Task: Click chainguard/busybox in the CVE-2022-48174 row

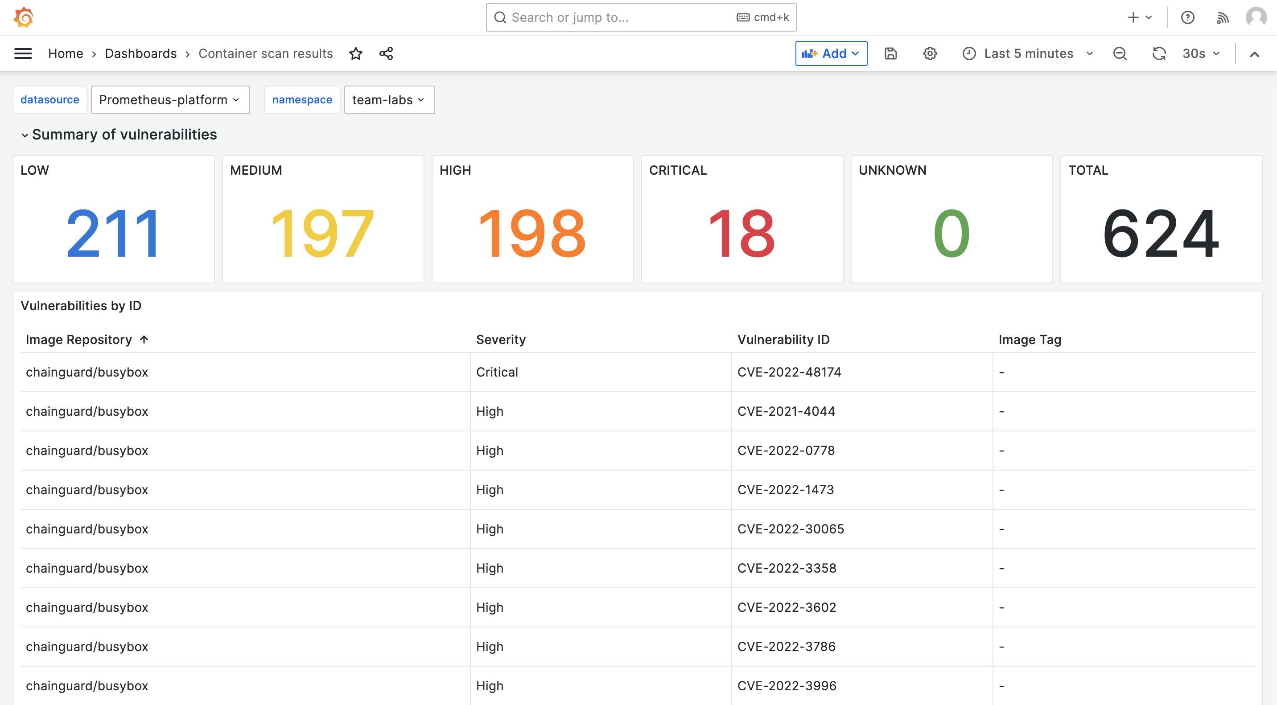Action: [x=87, y=372]
